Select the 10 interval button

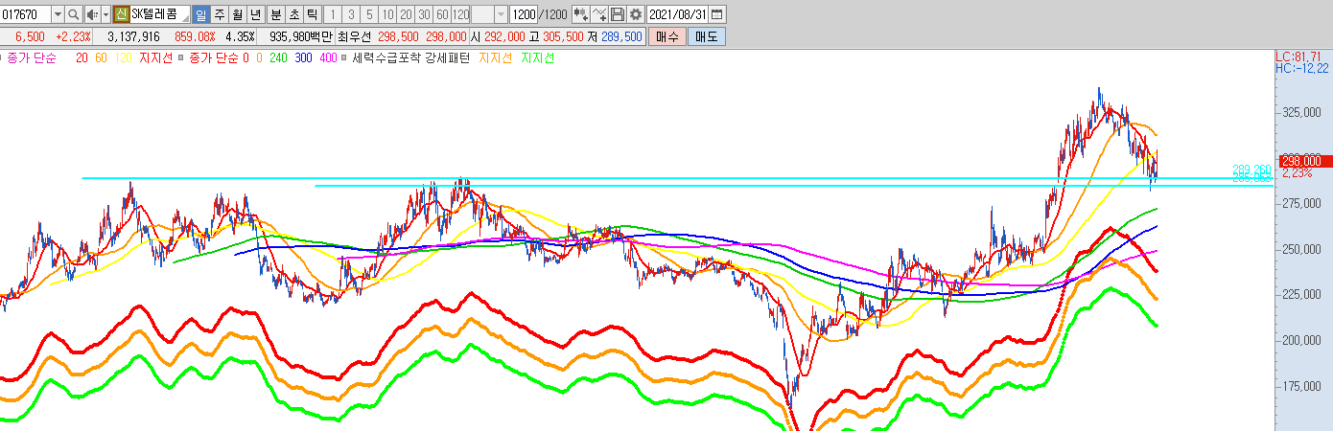pyautogui.click(x=387, y=14)
